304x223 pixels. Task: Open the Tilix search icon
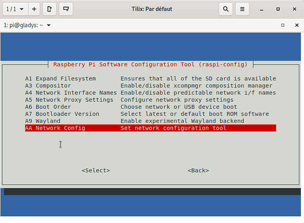[x=226, y=9]
